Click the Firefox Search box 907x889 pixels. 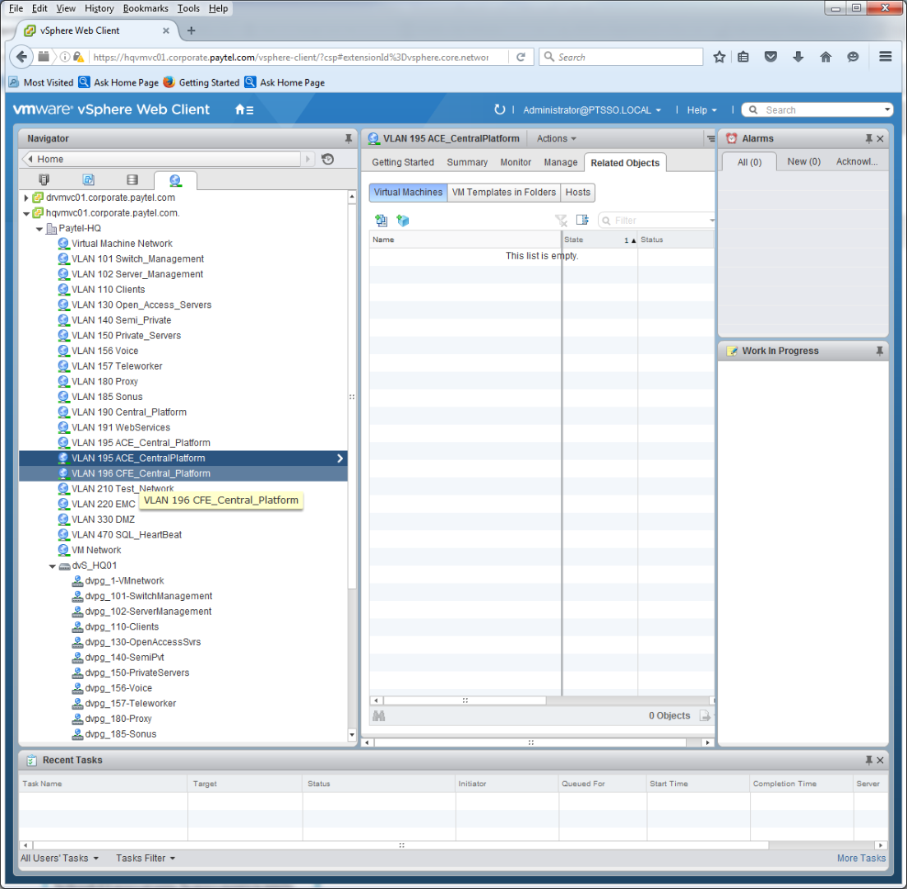(621, 57)
